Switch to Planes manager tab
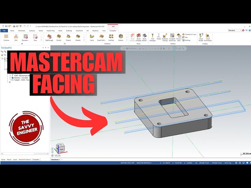 9,159
